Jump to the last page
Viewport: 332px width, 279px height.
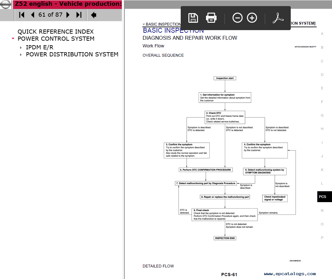[x=79, y=15]
